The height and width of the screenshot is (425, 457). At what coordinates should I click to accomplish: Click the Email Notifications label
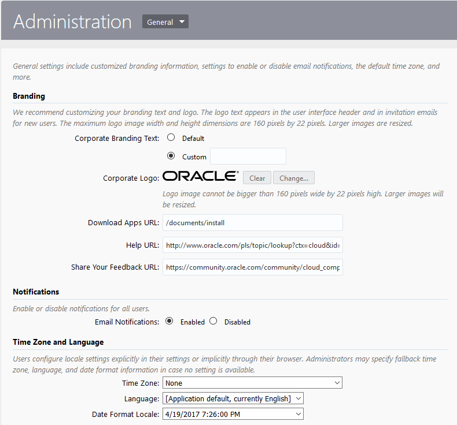(x=127, y=322)
